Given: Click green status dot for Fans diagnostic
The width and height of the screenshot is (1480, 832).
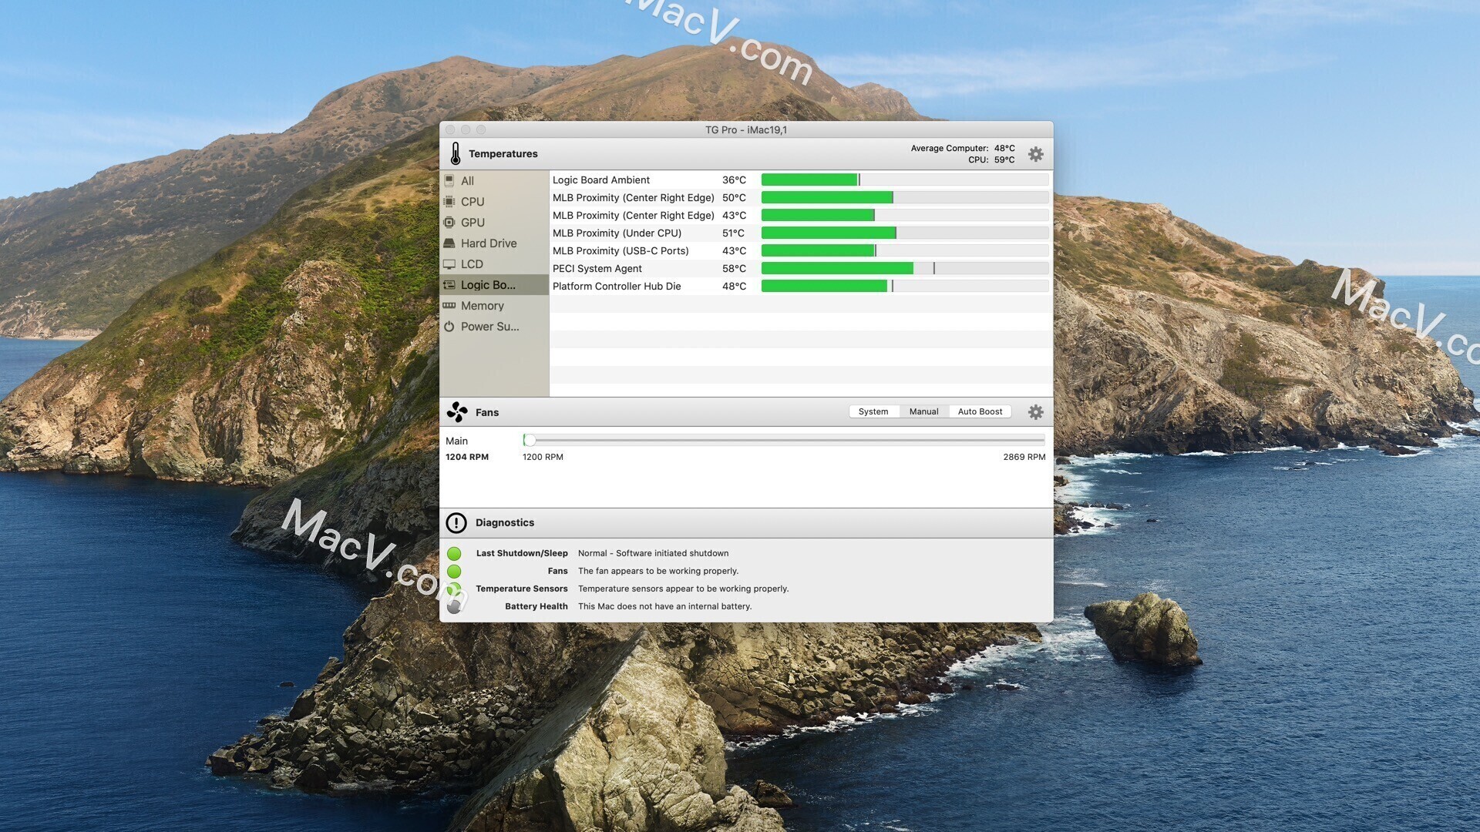Looking at the screenshot, I should coord(454,571).
